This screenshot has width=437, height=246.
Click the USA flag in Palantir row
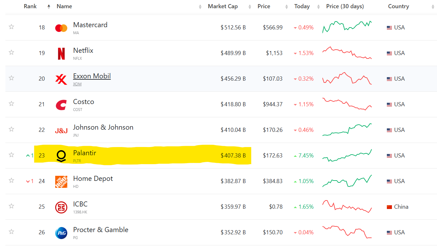389,156
